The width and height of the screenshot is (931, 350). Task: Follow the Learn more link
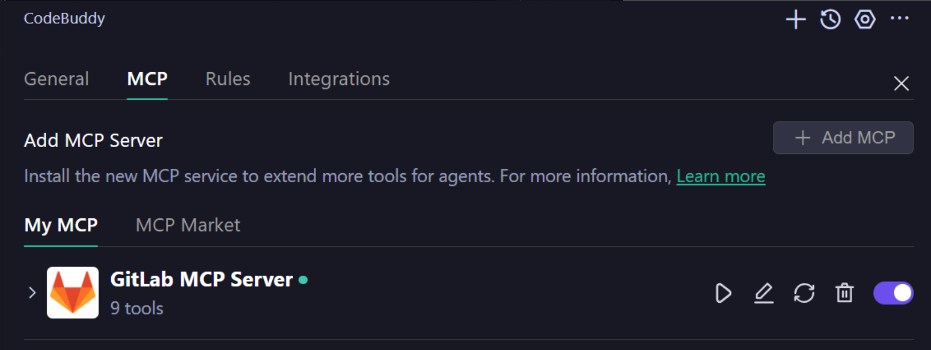tap(721, 176)
